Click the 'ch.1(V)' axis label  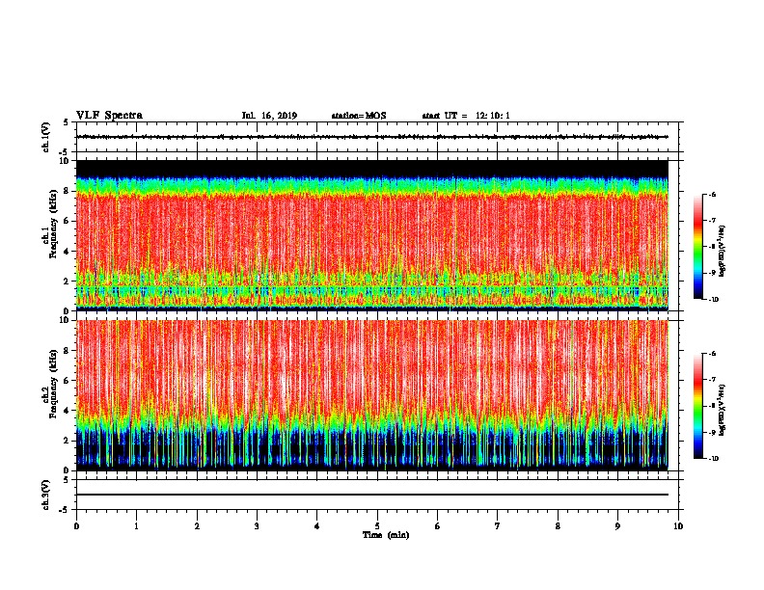click(46, 137)
